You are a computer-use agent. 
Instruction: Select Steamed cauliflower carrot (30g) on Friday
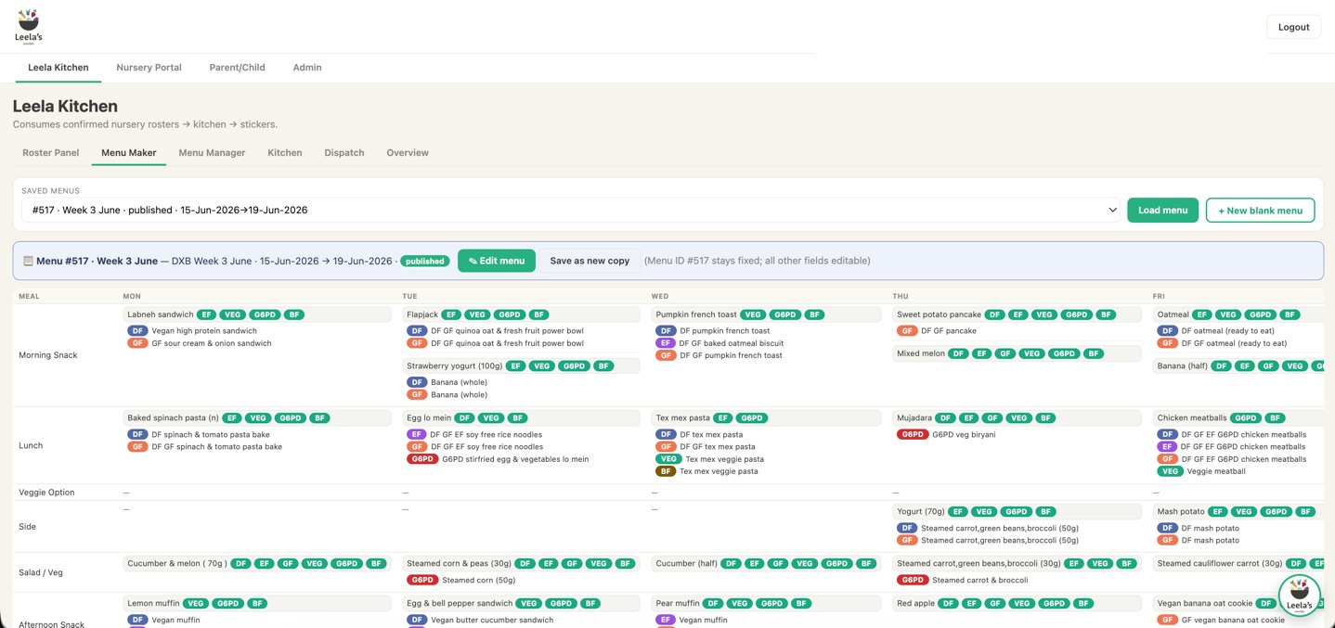(1220, 563)
